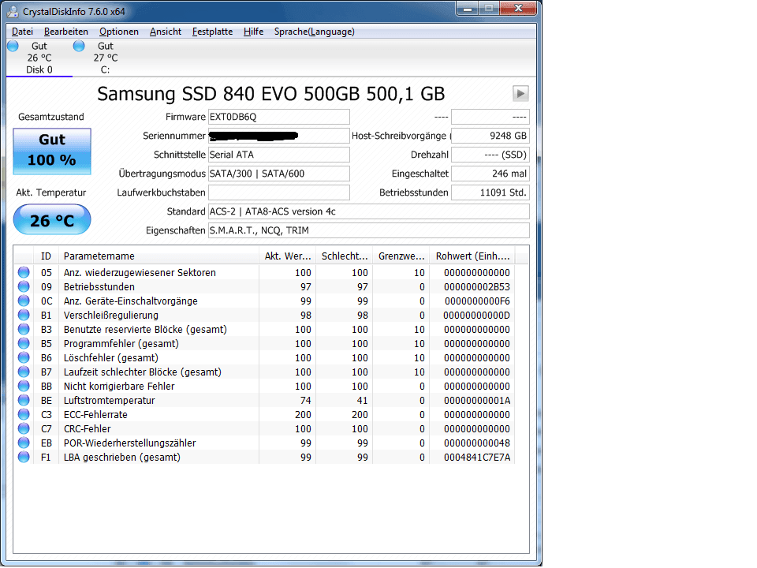Click the status orb for attribute B3
Image resolution: width=757 pixels, height=568 pixels.
click(x=23, y=330)
